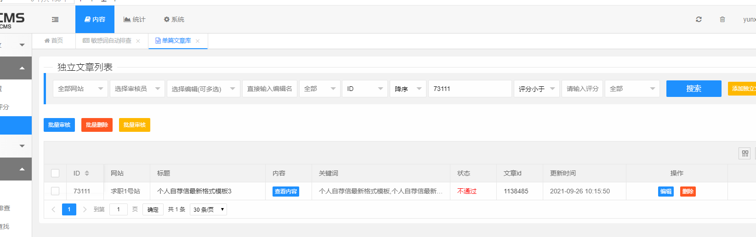756x237 pixels.
Task: Click the 编辑 button for row 73111
Action: click(666, 192)
